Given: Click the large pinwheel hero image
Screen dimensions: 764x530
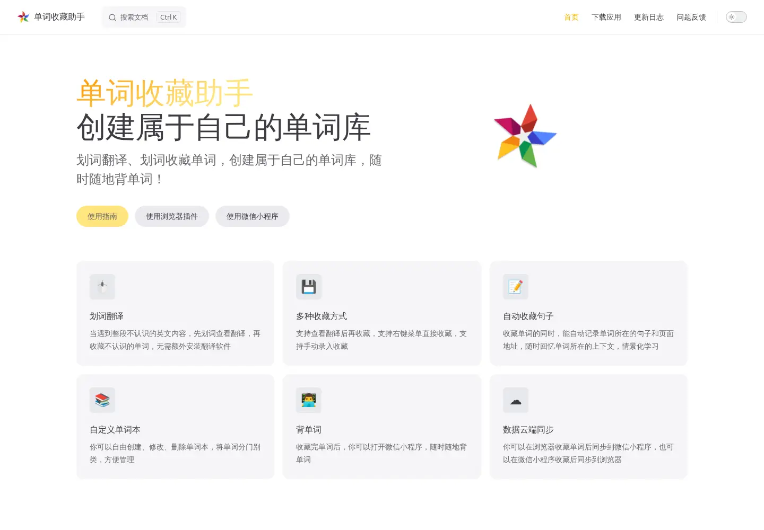Looking at the screenshot, I should tap(525, 136).
